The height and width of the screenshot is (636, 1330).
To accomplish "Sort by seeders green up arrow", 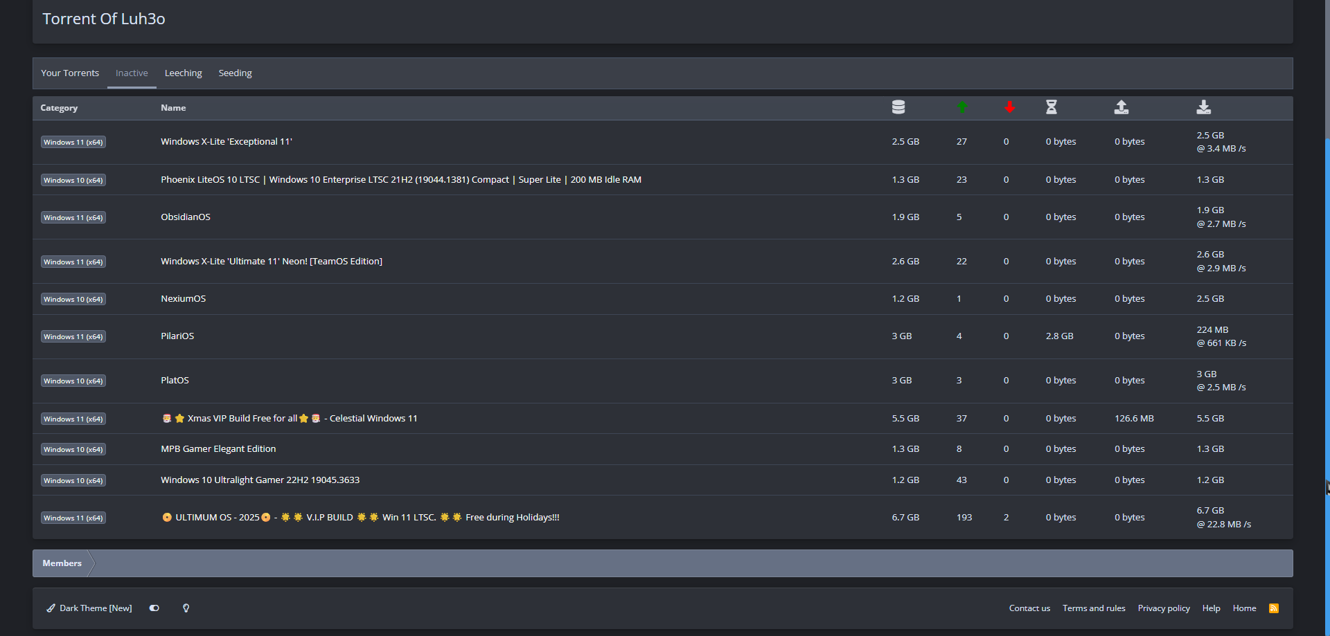I will (x=962, y=107).
